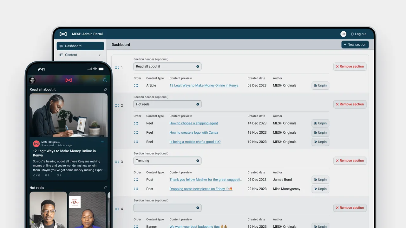Open search in the phone app
This screenshot has height=228, width=406.
(x=105, y=80)
